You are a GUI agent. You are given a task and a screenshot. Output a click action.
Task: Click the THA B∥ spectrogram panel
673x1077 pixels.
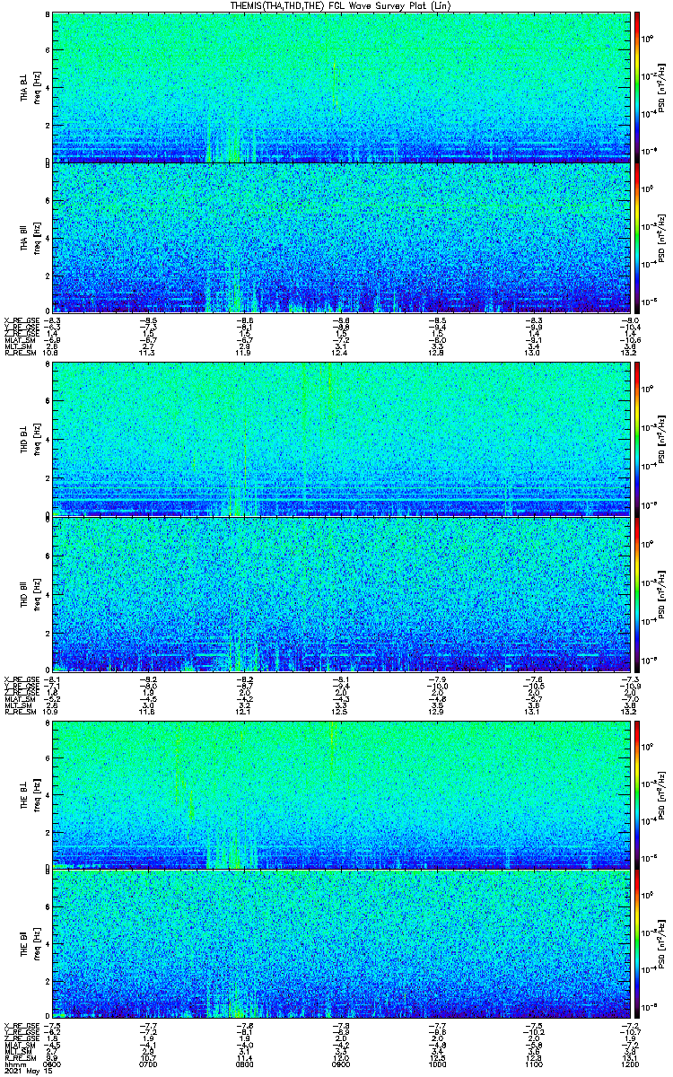[x=340, y=237]
